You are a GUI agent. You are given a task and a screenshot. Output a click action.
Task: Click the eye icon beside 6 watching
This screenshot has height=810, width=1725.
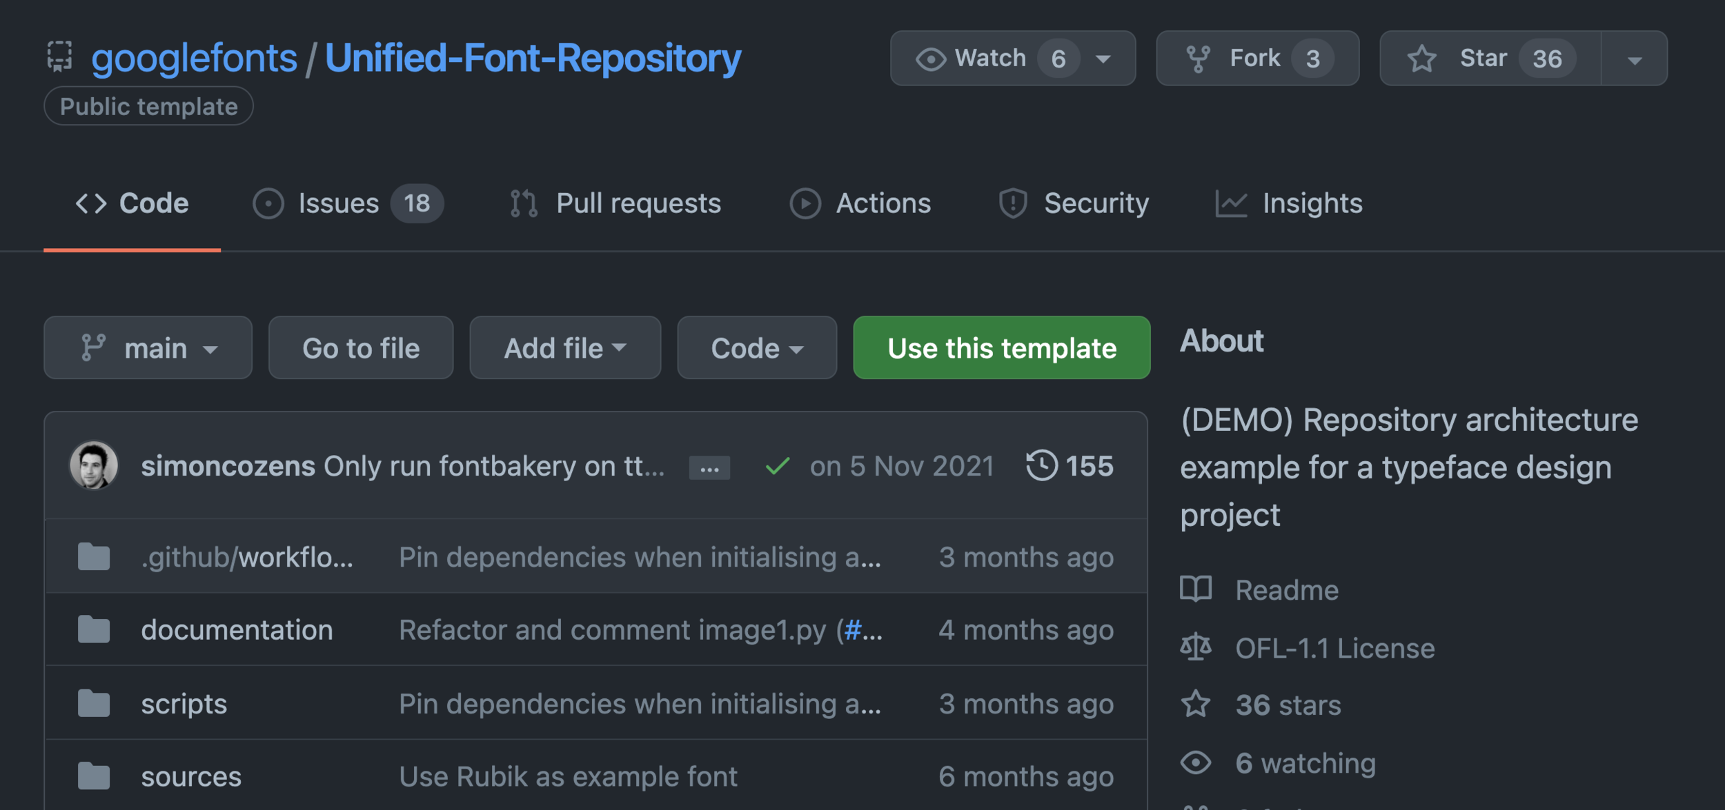pyautogui.click(x=1196, y=762)
